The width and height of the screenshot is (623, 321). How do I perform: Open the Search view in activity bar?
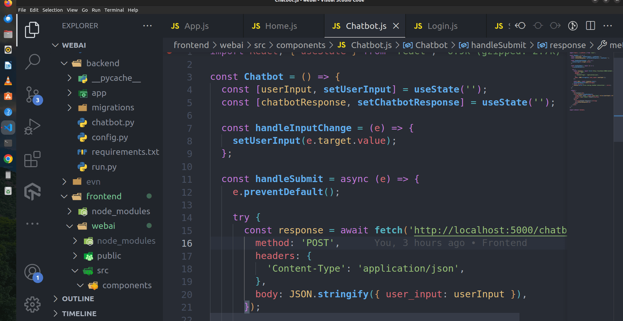click(32, 62)
